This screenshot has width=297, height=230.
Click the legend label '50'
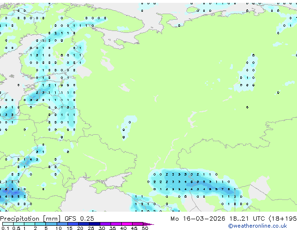tap(145, 228)
